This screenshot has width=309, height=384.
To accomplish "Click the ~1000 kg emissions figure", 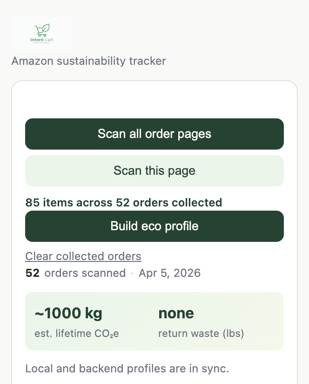I will 68,313.
